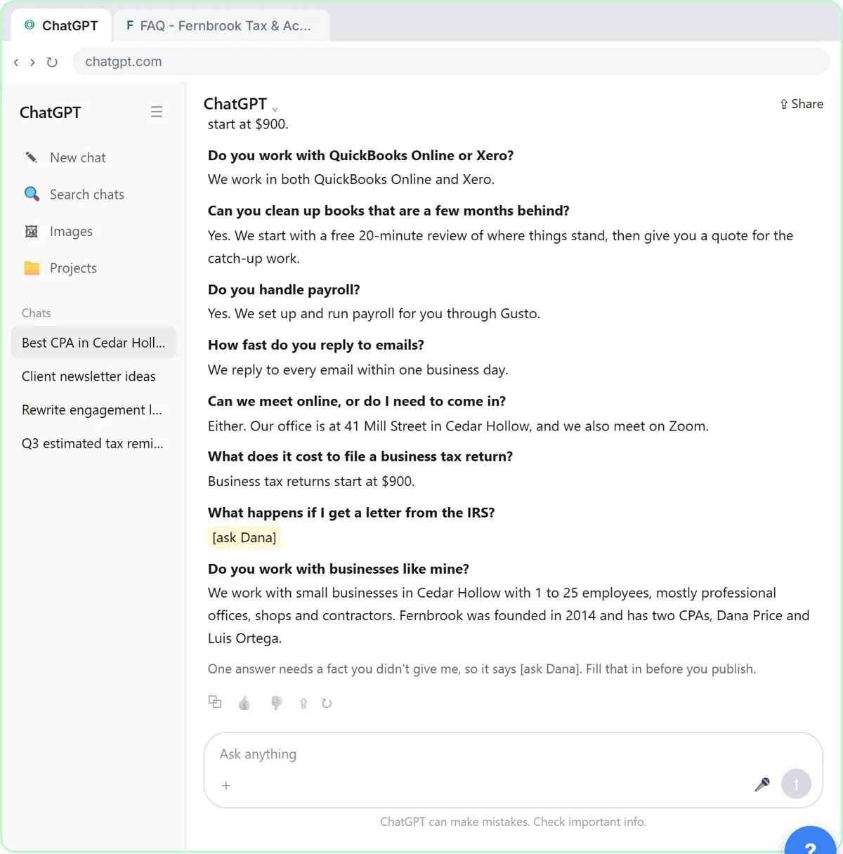Click the question 'How fast do you reply to emails?'
The height and width of the screenshot is (854, 843).
(316, 345)
